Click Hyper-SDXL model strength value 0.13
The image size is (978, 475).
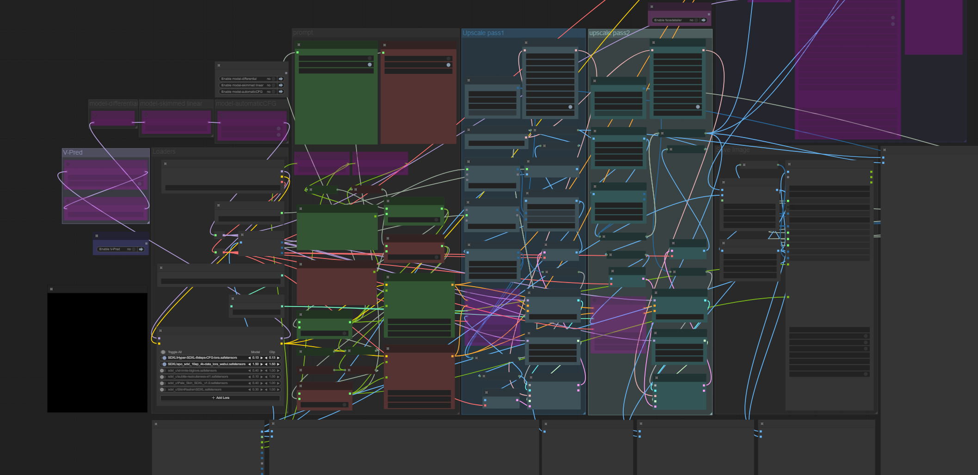point(255,358)
